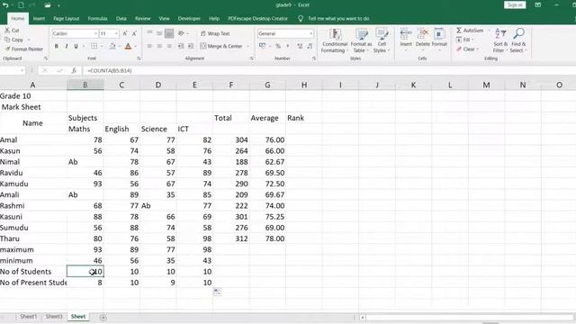
Task: Open Format as Table gallery
Action: [362, 40]
